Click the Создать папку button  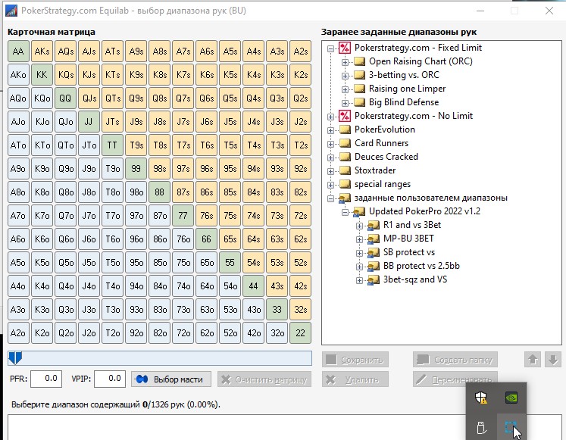click(x=455, y=360)
